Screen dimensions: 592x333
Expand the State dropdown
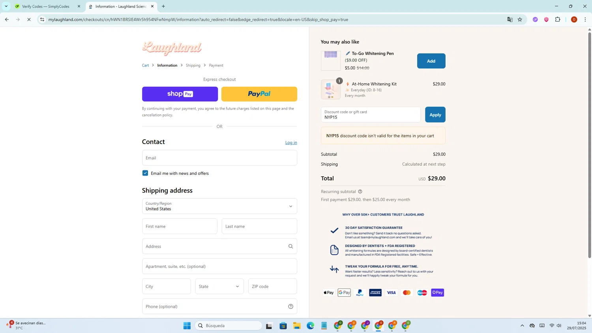[219, 286]
